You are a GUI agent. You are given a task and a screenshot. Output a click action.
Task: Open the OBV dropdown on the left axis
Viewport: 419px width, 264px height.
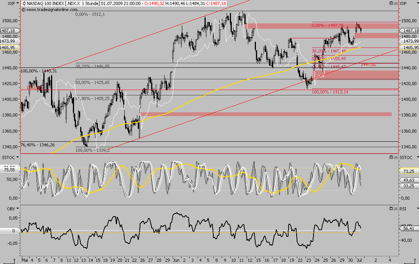pos(18,208)
